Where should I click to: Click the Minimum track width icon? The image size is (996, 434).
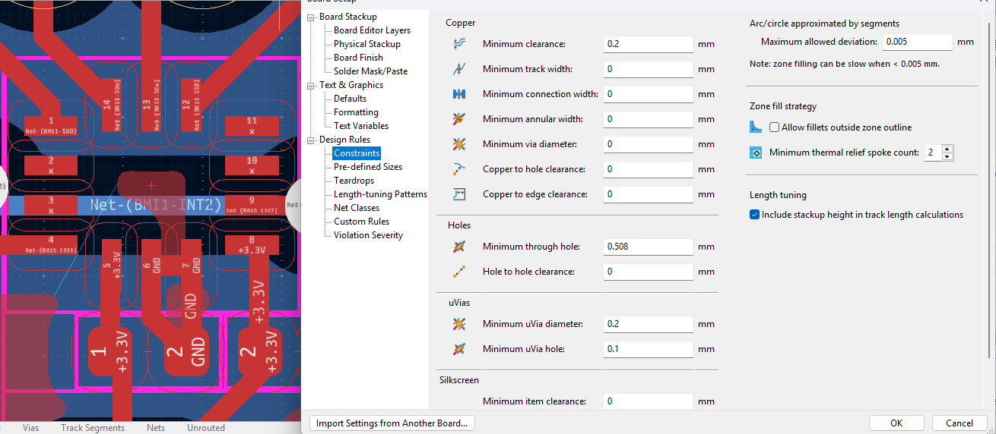(x=458, y=69)
